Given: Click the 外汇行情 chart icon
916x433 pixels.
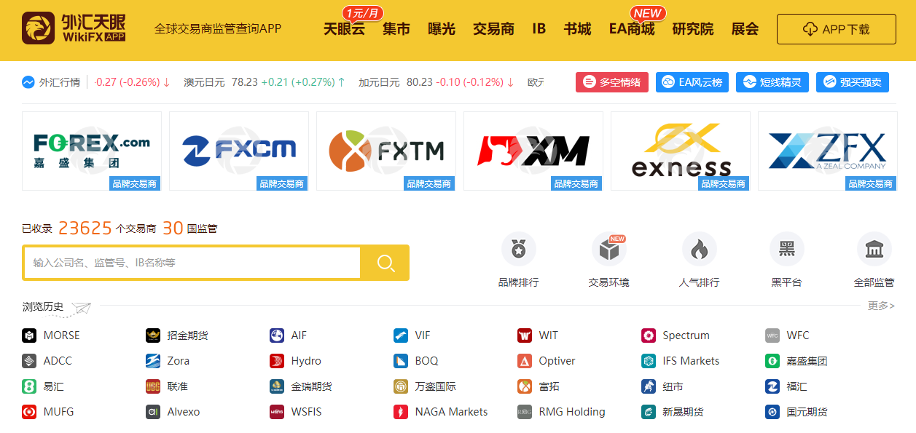Looking at the screenshot, I should click(x=28, y=82).
